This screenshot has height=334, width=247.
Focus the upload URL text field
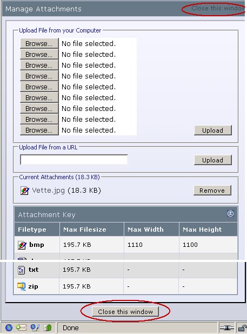coord(74,160)
